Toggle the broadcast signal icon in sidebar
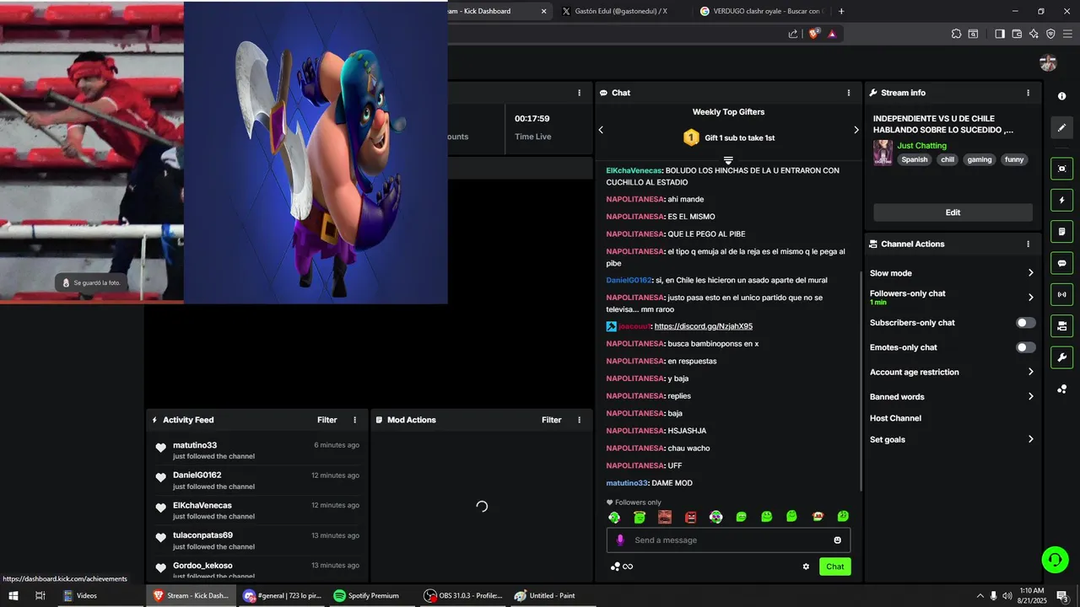The width and height of the screenshot is (1080, 607). point(1061,294)
